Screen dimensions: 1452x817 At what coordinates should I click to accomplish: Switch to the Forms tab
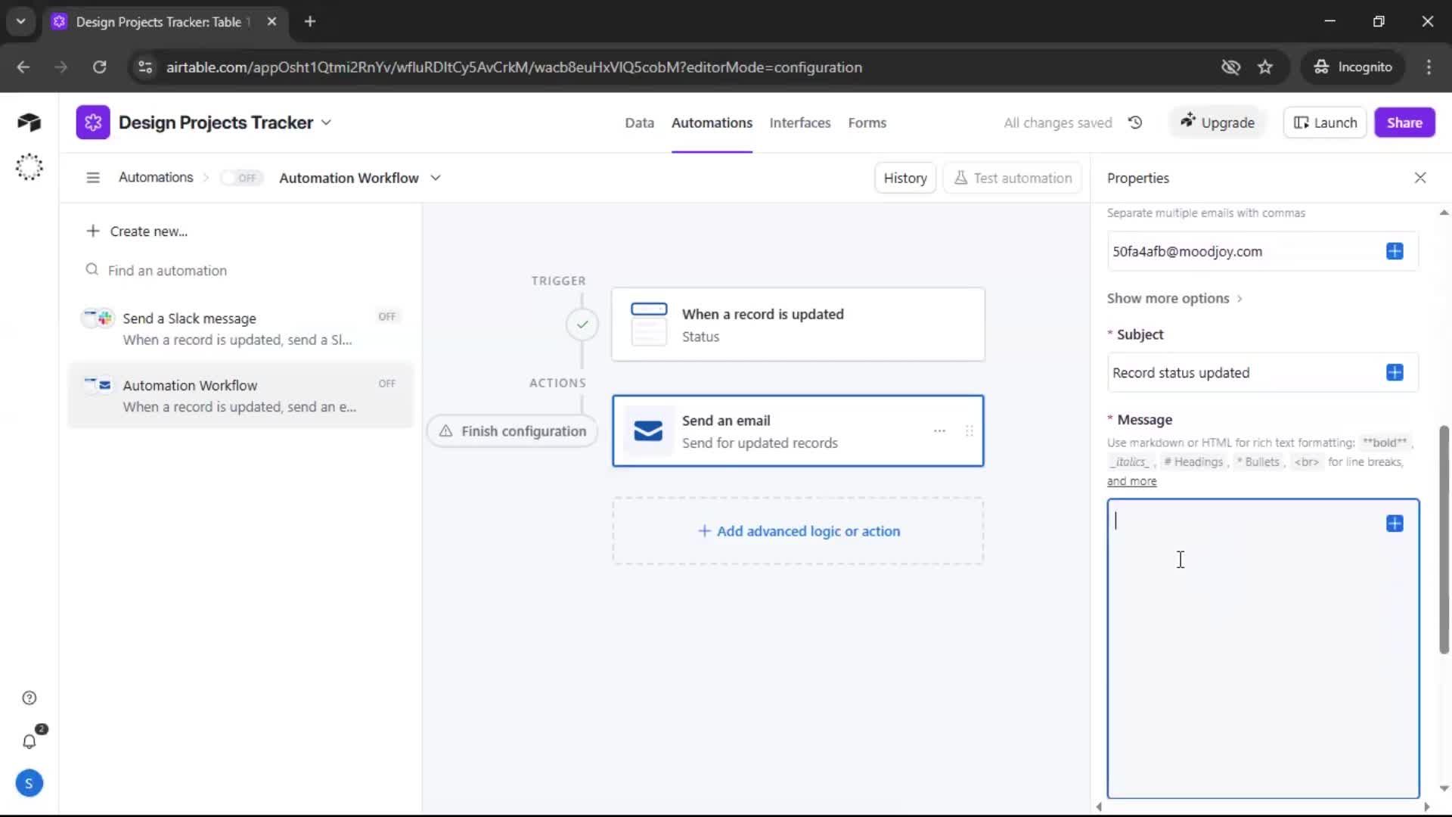click(x=867, y=123)
